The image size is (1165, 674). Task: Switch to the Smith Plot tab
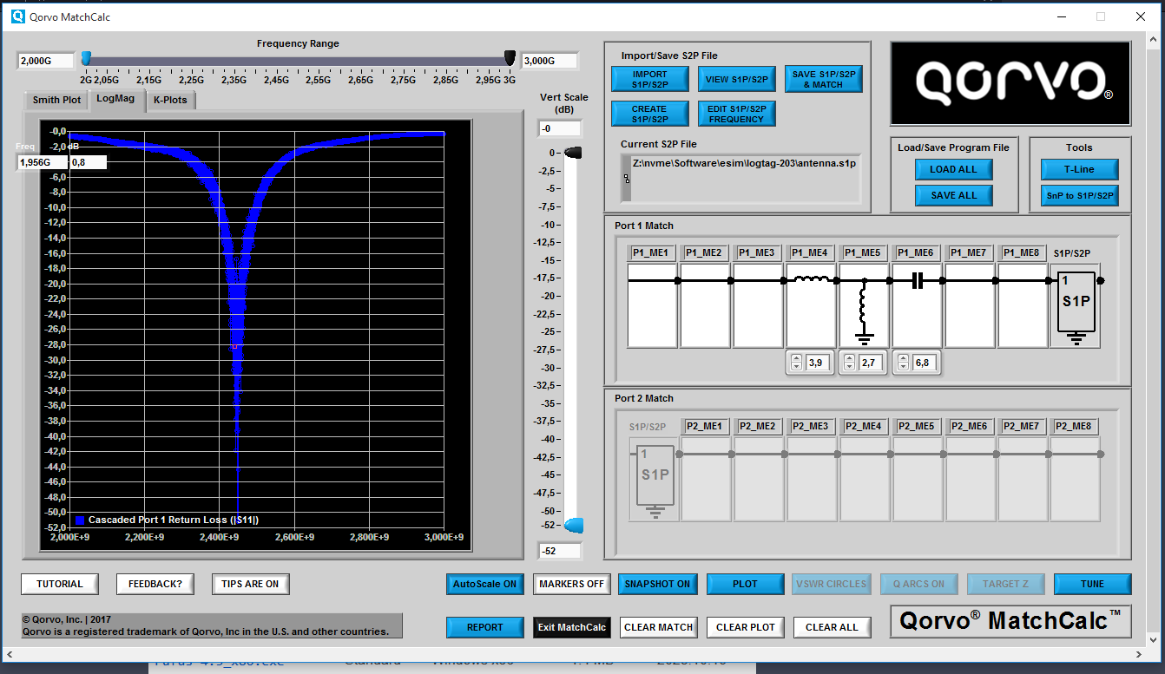coord(56,100)
